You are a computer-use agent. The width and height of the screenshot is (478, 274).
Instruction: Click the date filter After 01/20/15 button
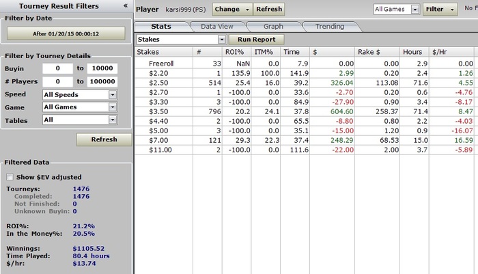tap(66, 33)
